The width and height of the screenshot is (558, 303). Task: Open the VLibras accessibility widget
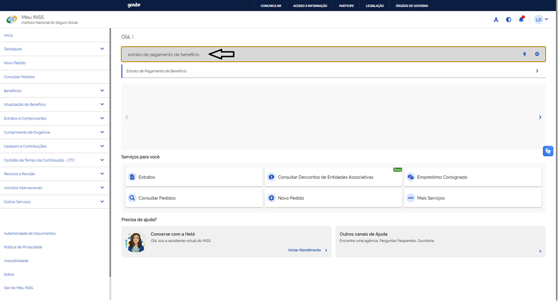tap(548, 151)
